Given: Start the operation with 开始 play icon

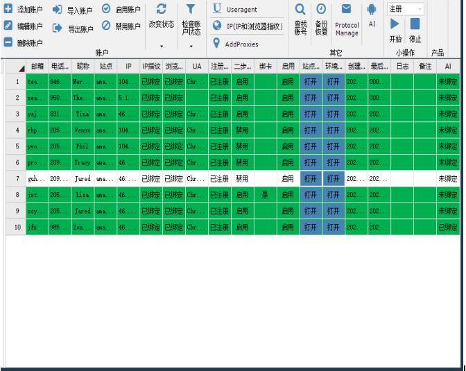Looking at the screenshot, I should click(395, 24).
